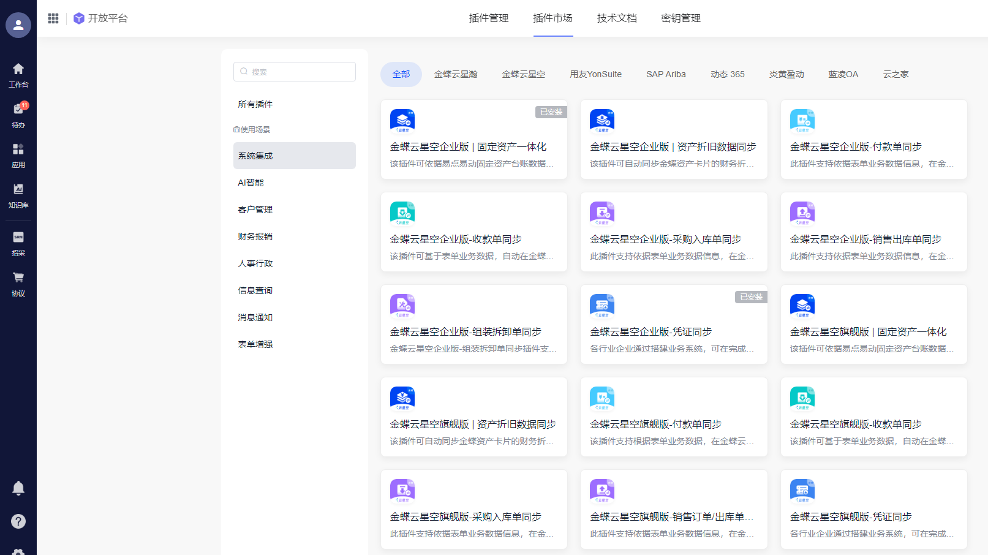This screenshot has width=988, height=555.
Task: Open 金蝶云星空企业版-凭证同步 plugin card
Action: [x=674, y=325]
